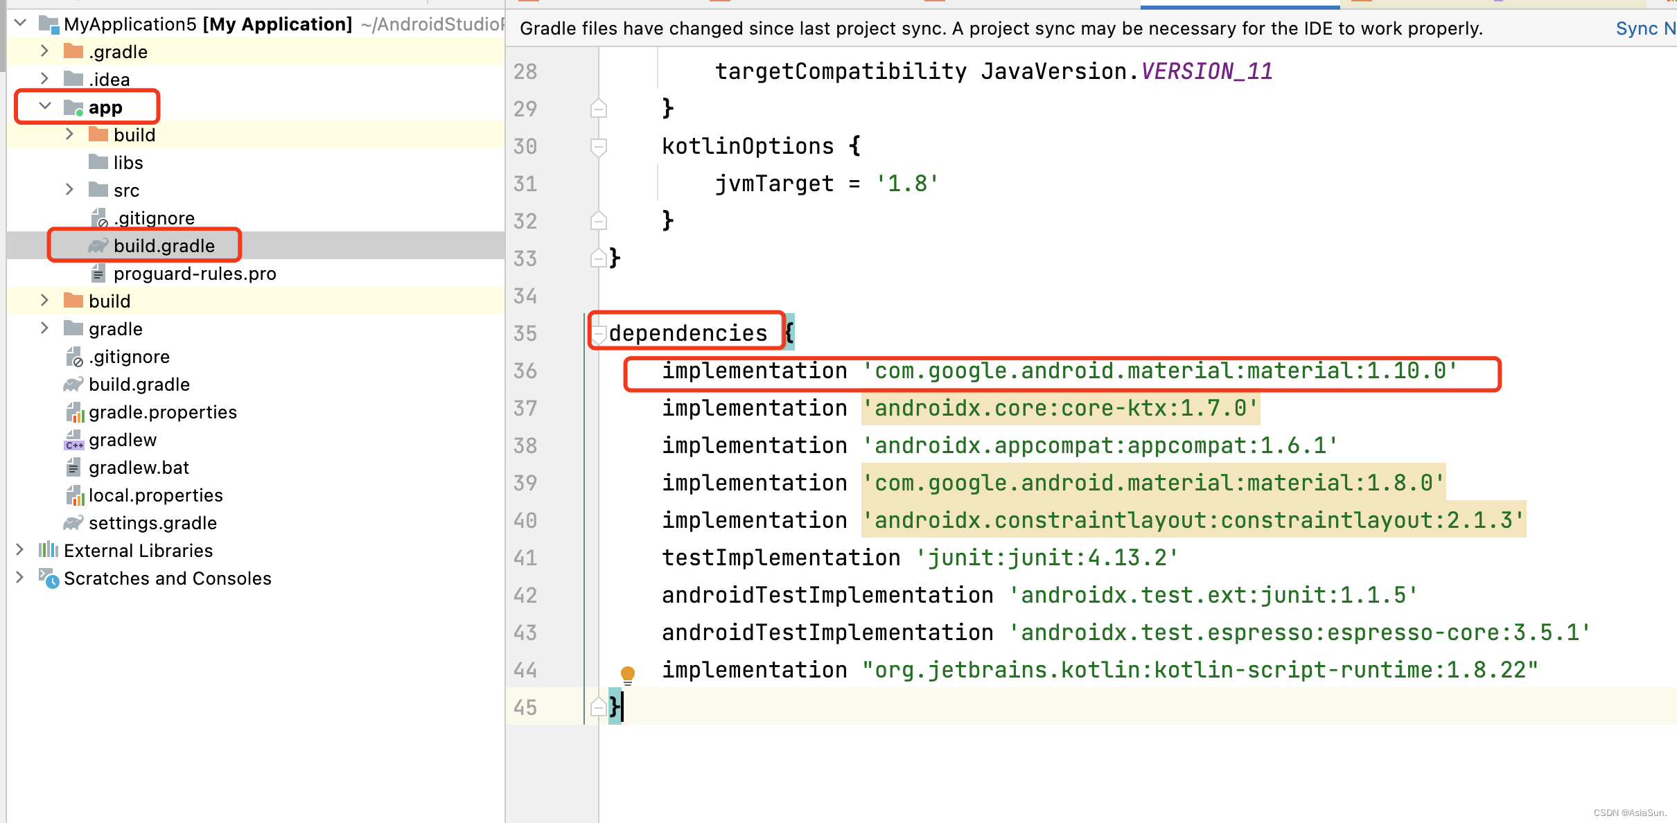Click the proguard-rules.pro file icon
The width and height of the screenshot is (1677, 823).
98,274
